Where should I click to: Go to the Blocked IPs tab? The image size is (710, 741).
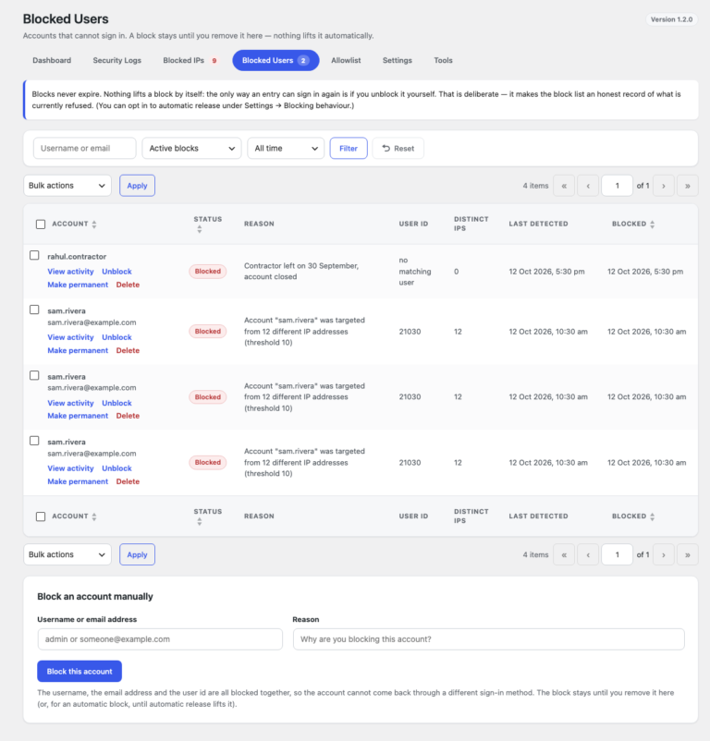(190, 60)
